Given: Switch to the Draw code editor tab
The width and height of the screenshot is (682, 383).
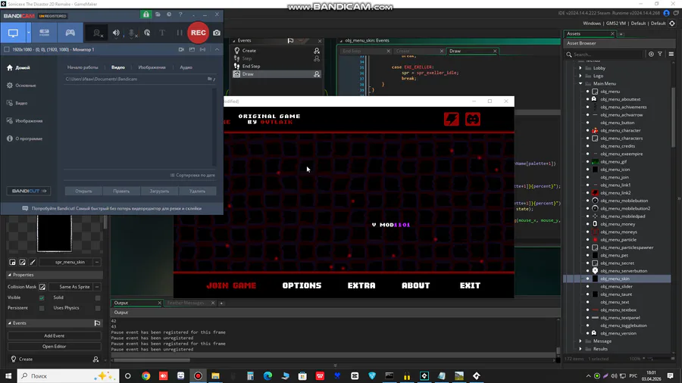Looking at the screenshot, I should 472,51.
